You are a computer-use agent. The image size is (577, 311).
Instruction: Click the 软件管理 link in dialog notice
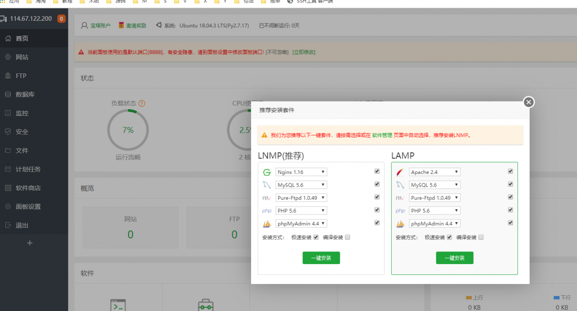382,135
